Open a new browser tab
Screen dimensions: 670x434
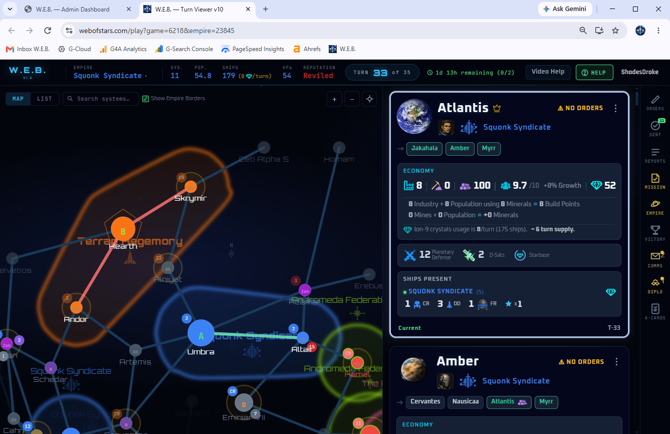click(x=266, y=9)
